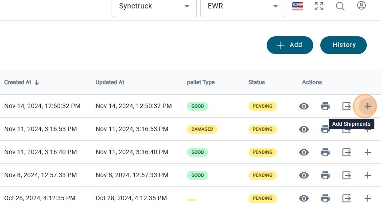Open the Synctruck dropdown
Viewport: 381px width, 213px height.
(154, 7)
